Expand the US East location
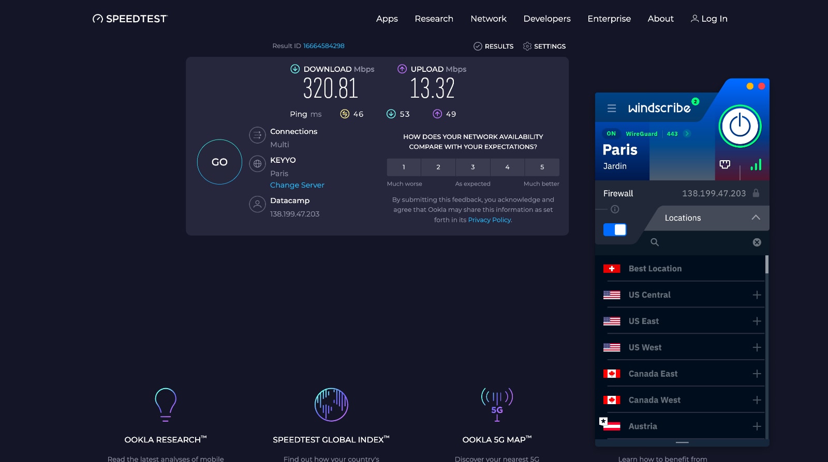 click(x=757, y=321)
